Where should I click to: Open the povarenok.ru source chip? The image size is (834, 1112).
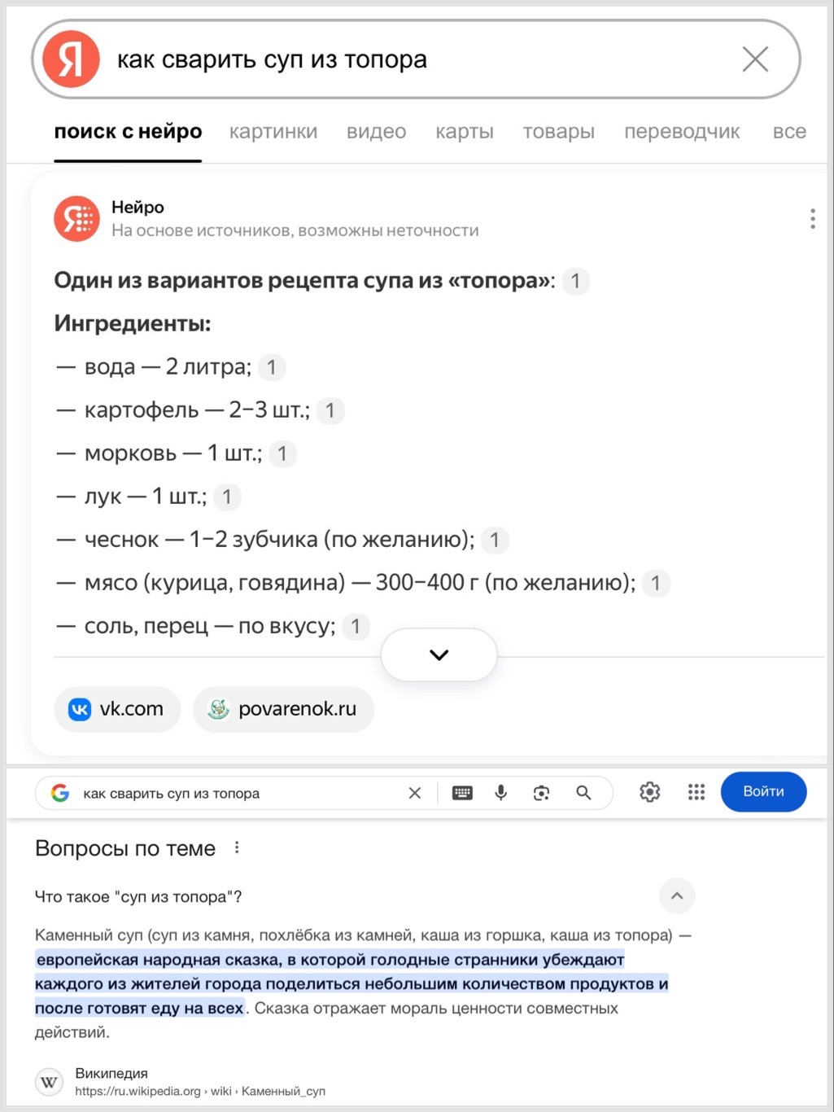coord(283,709)
